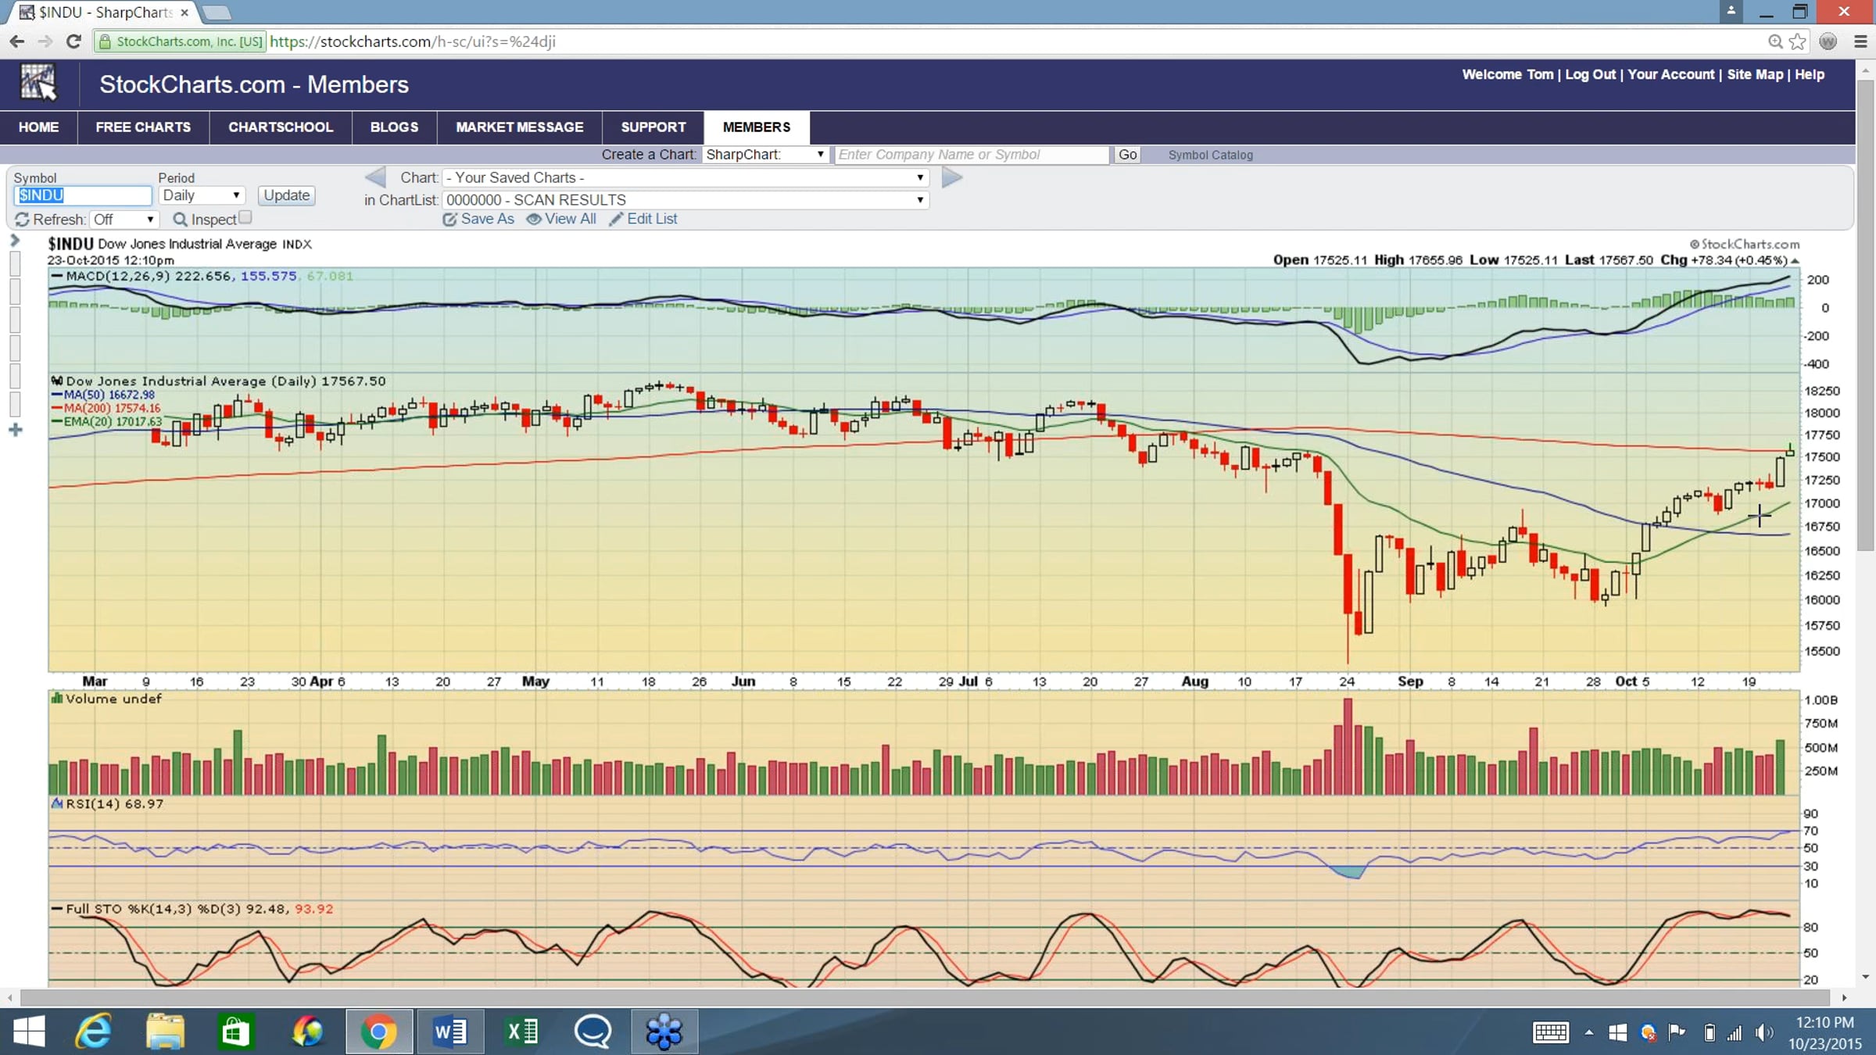1876x1055 pixels.
Task: Open the SUPPORT tab
Action: click(653, 127)
